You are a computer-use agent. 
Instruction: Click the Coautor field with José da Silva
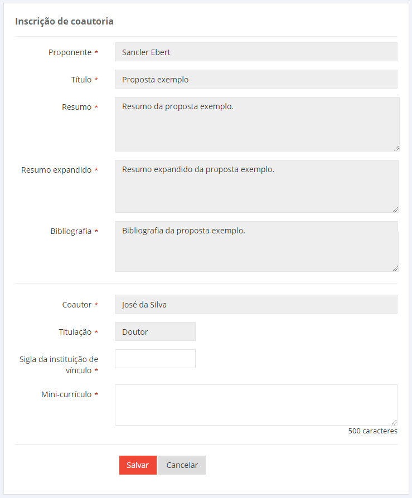coord(256,305)
